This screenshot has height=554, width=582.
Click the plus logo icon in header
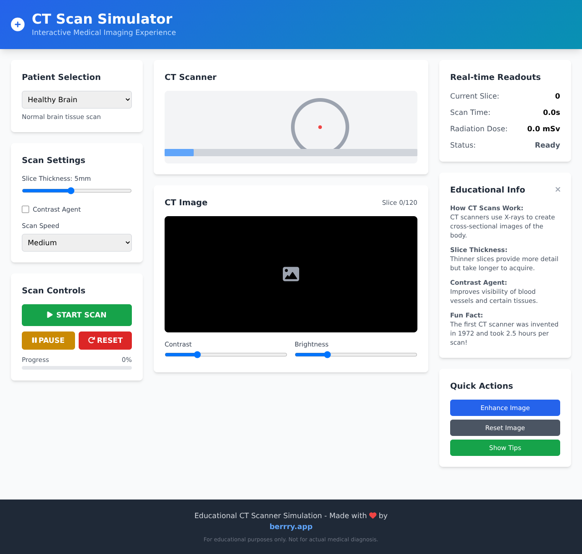pos(18,25)
